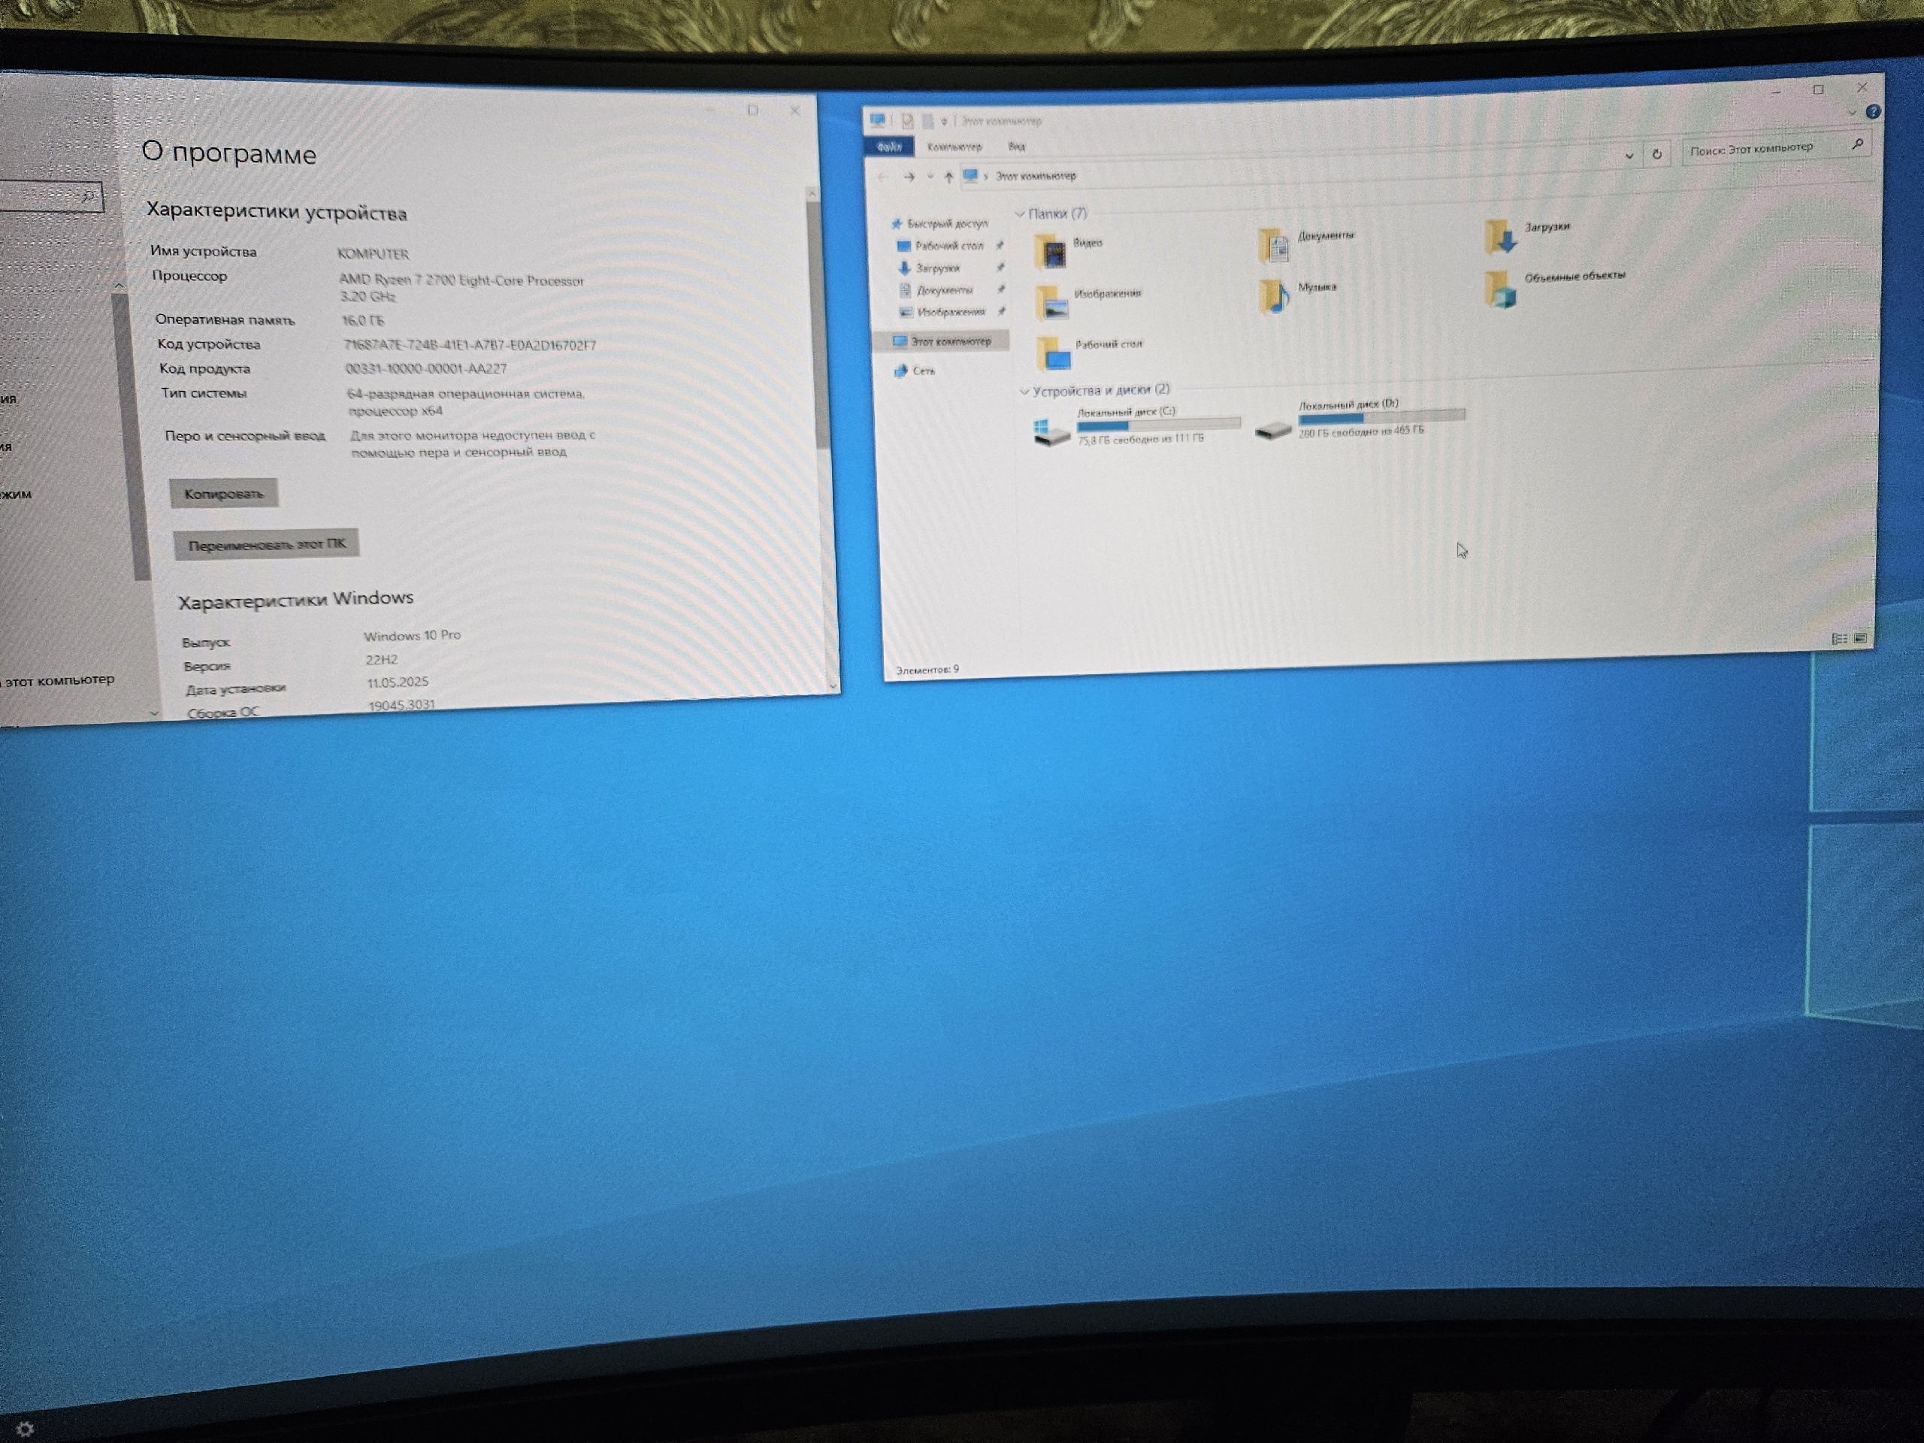This screenshot has height=1443, width=1924.
Task: Open the Файл tab in Explorer
Action: pyautogui.click(x=889, y=147)
